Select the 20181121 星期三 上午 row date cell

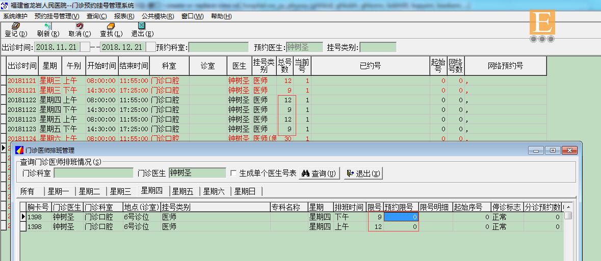click(22, 81)
